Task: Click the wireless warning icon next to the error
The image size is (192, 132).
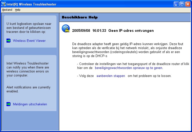Action: 66,28
